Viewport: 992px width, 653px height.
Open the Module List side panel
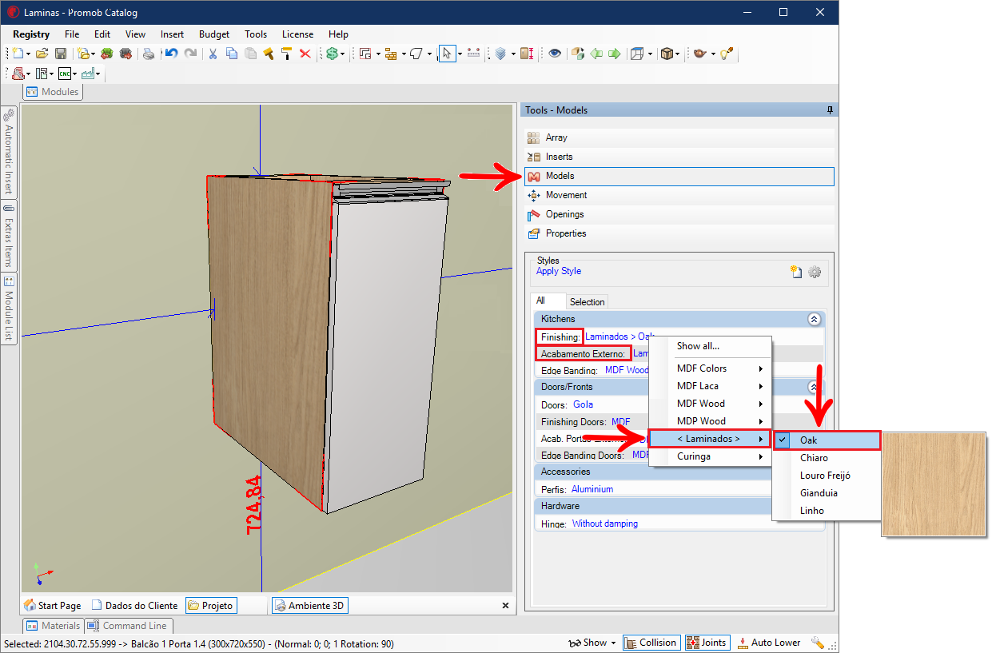pyautogui.click(x=9, y=309)
